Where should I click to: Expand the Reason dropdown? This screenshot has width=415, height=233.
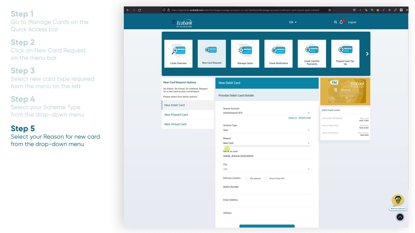(267, 143)
